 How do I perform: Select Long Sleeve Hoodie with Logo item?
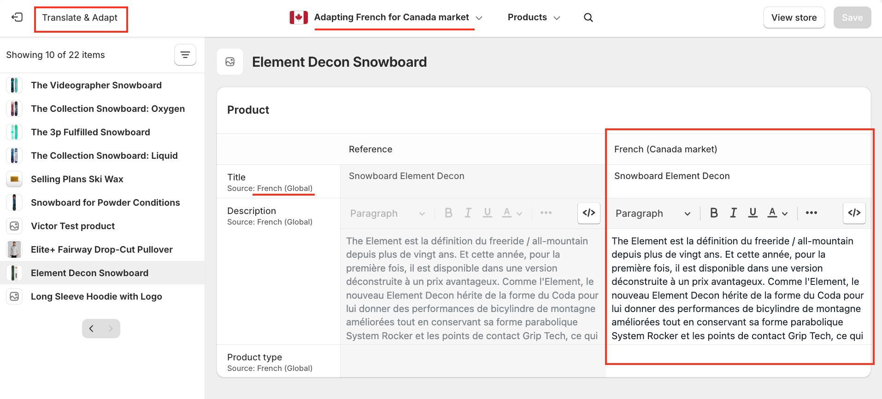(102, 296)
